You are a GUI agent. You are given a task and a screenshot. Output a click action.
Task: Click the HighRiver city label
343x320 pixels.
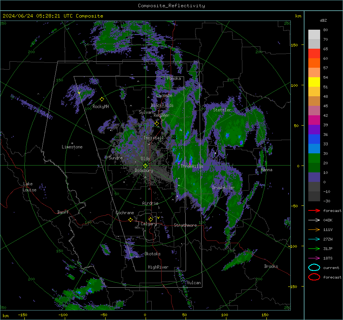pos(158,267)
